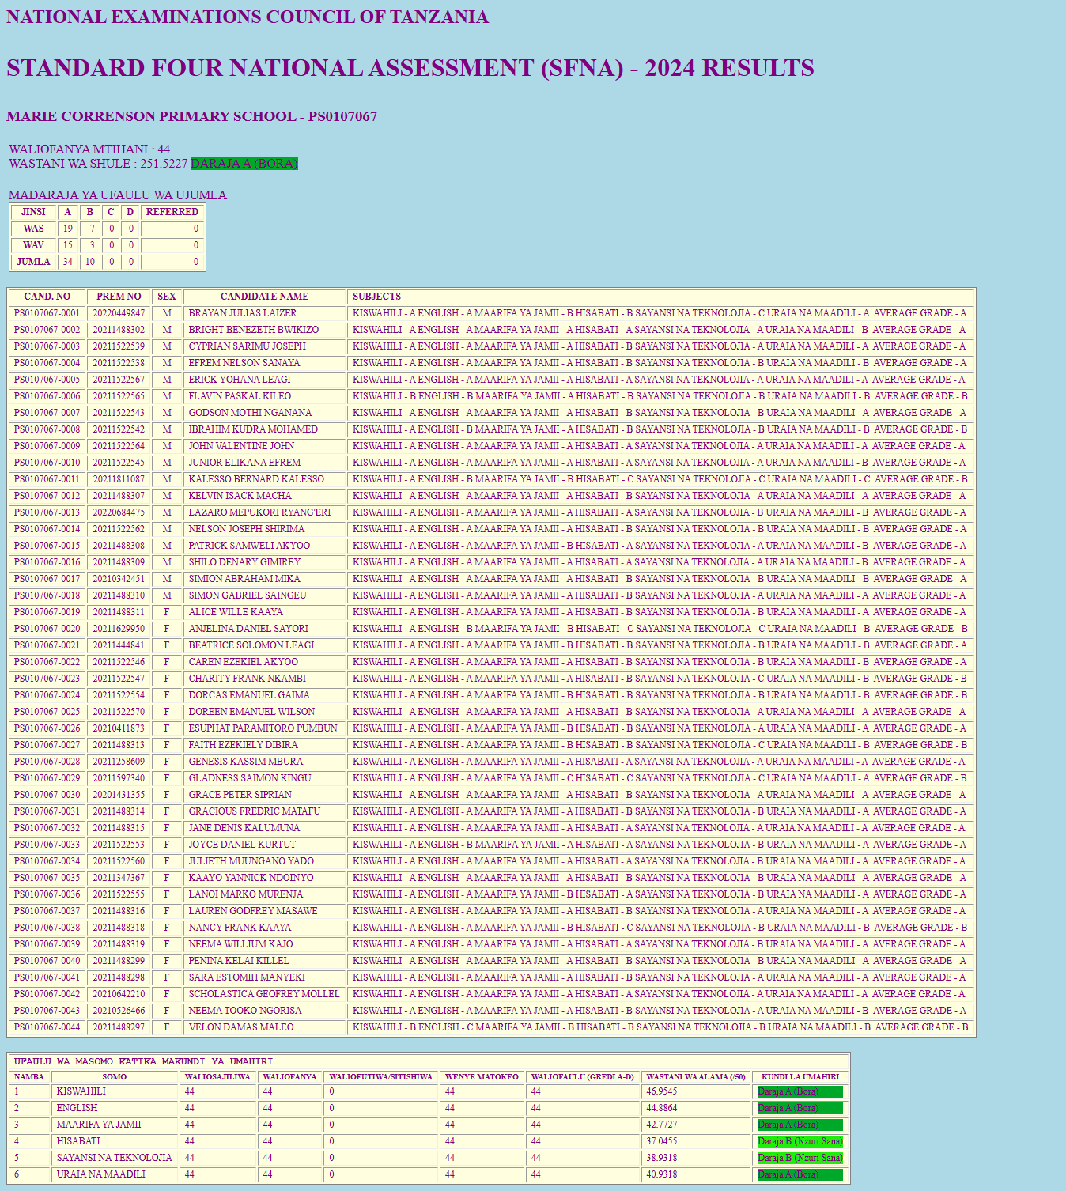Click the NATIONAL EXAMINATIONS COUNCIL OF TANZANIA heading
The width and height of the screenshot is (1066, 1191).
click(x=248, y=17)
